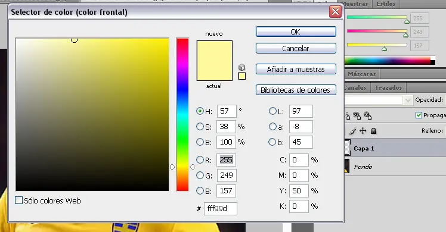Click the R value field showing 255
The image size is (446, 232).
click(x=227, y=159)
